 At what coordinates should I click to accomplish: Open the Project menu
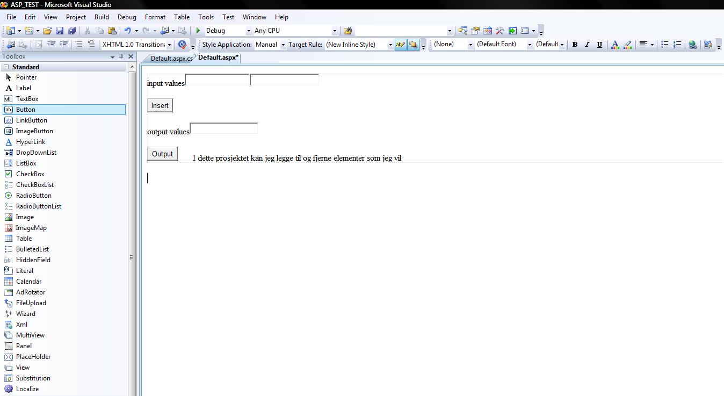(76, 17)
